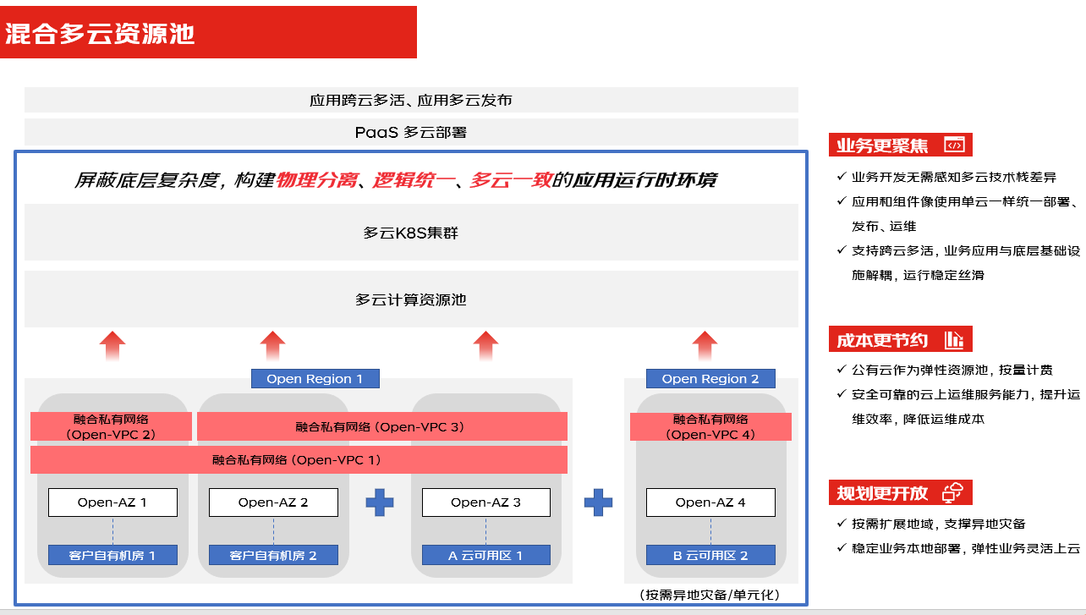Click the red text 物理分离 in headline
Image resolution: width=1086 pixels, height=615 pixels.
pyautogui.click(x=316, y=180)
